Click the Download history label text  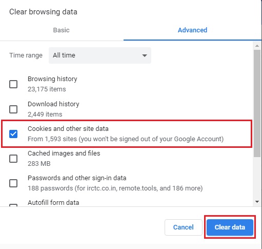[x=53, y=104]
